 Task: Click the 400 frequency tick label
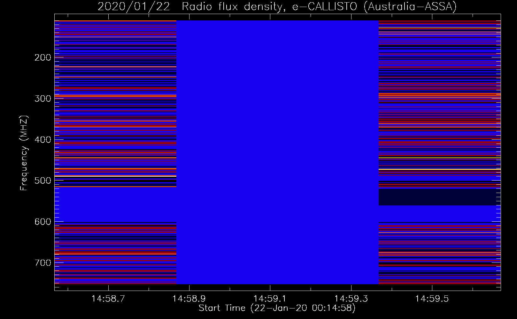(43, 140)
